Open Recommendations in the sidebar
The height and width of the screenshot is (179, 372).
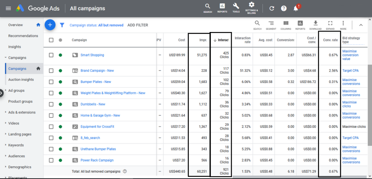pos(23,36)
